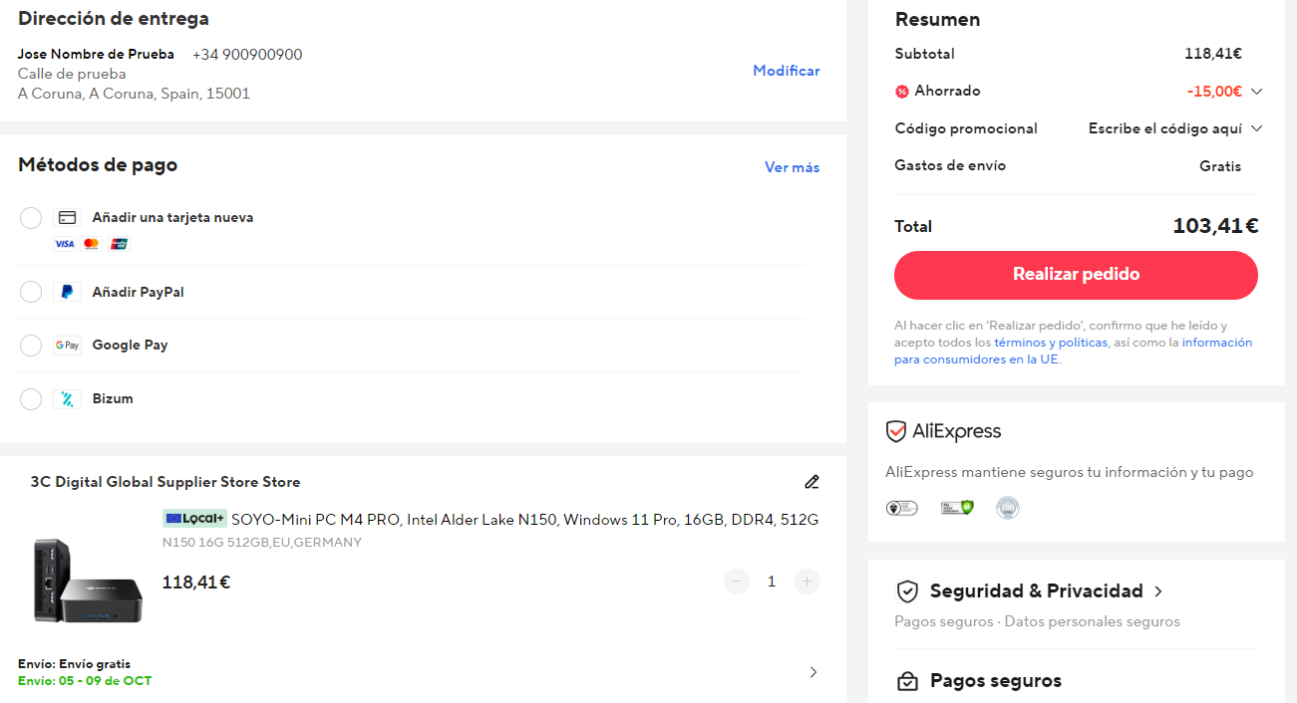This screenshot has width=1297, height=703.
Task: Click the Bizum label text
Action: coord(113,399)
